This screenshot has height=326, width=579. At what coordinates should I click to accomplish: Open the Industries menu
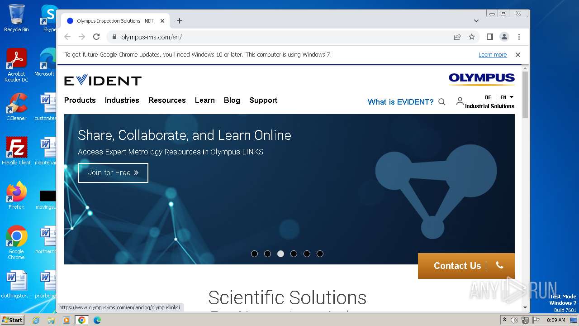pos(122,100)
